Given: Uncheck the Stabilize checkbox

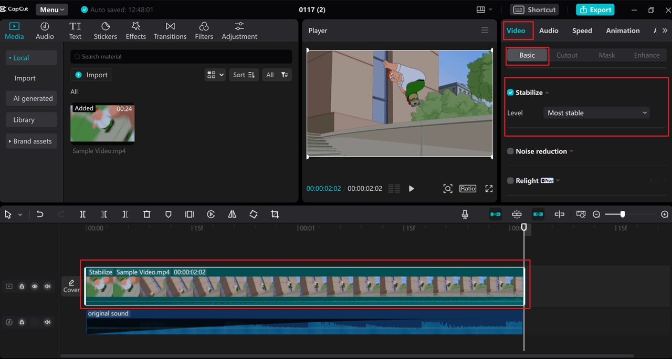Looking at the screenshot, I should [x=510, y=93].
